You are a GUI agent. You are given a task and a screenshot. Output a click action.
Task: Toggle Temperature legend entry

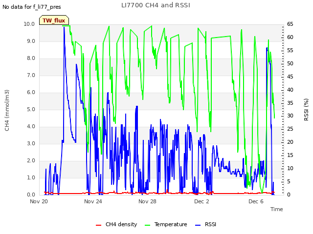pyautogui.click(x=166, y=224)
